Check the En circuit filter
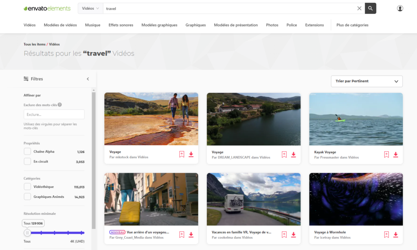This screenshot has width=417, height=250. [x=26, y=161]
